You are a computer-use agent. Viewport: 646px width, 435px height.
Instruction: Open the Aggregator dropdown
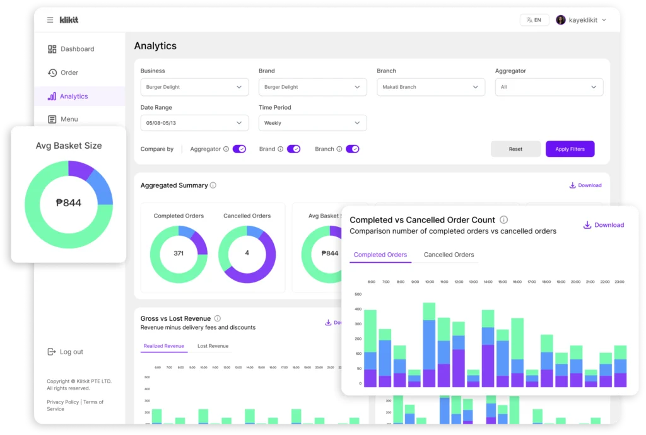click(x=549, y=87)
